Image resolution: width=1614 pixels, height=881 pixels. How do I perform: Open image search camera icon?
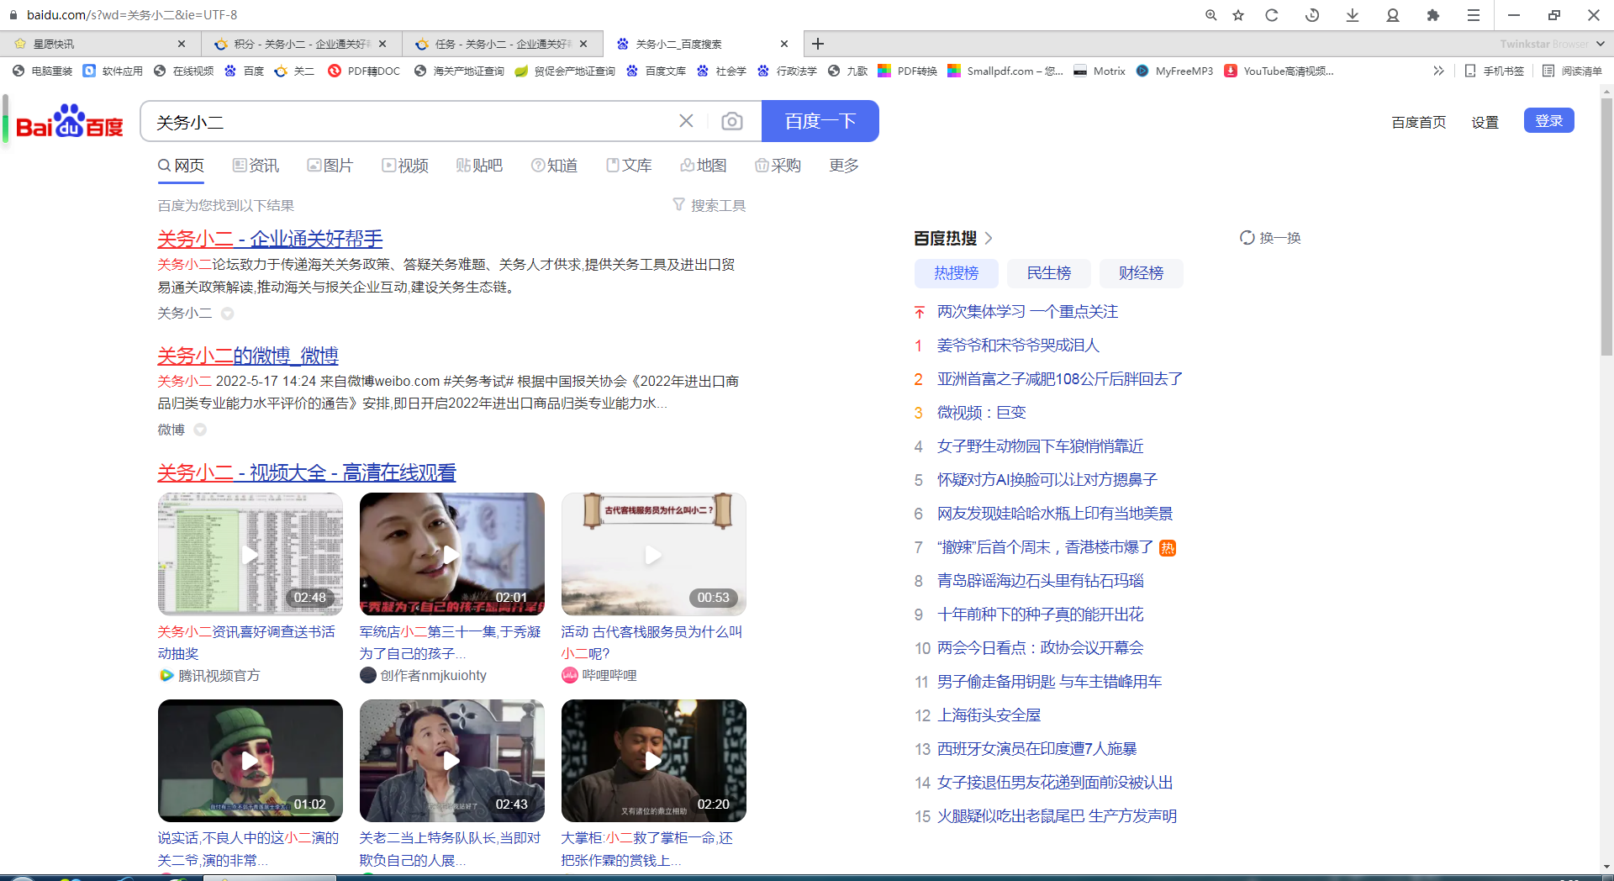(x=732, y=121)
